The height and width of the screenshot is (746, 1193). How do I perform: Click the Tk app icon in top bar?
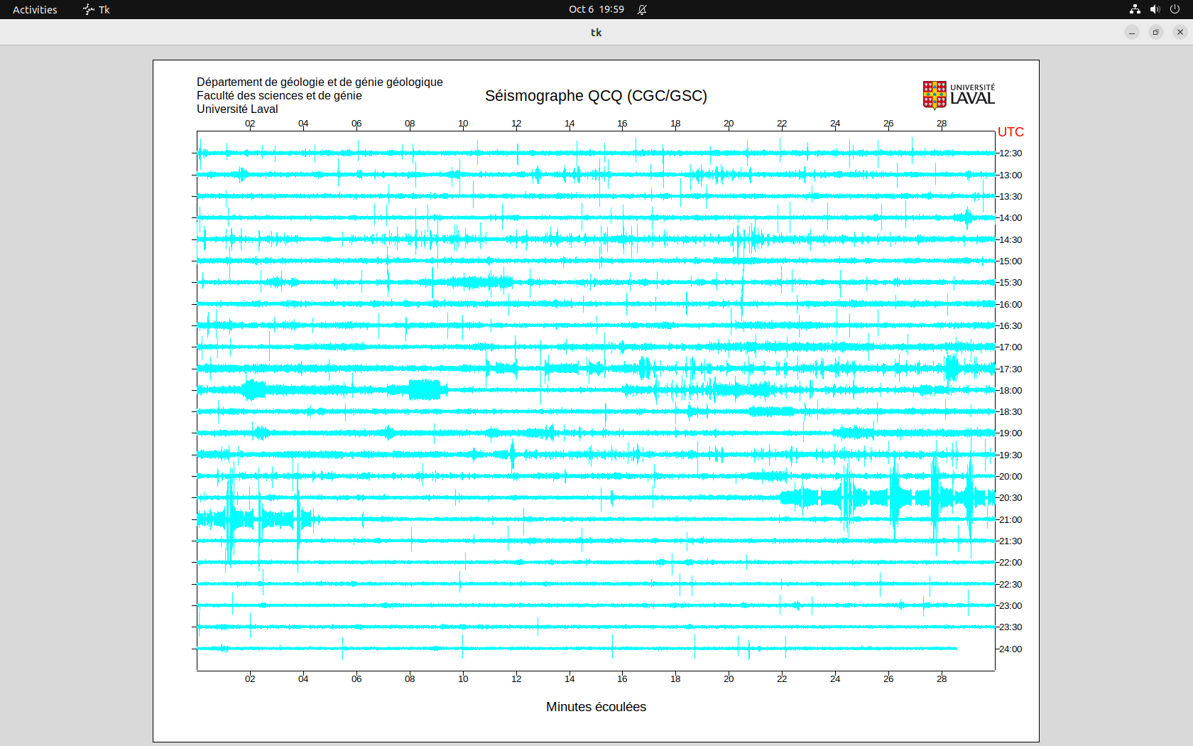click(88, 9)
